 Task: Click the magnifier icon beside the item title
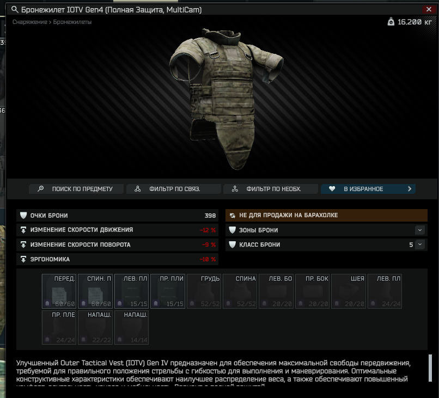15,9
